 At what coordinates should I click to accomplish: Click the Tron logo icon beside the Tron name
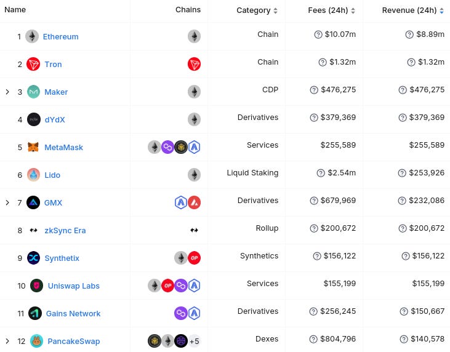coord(33,64)
